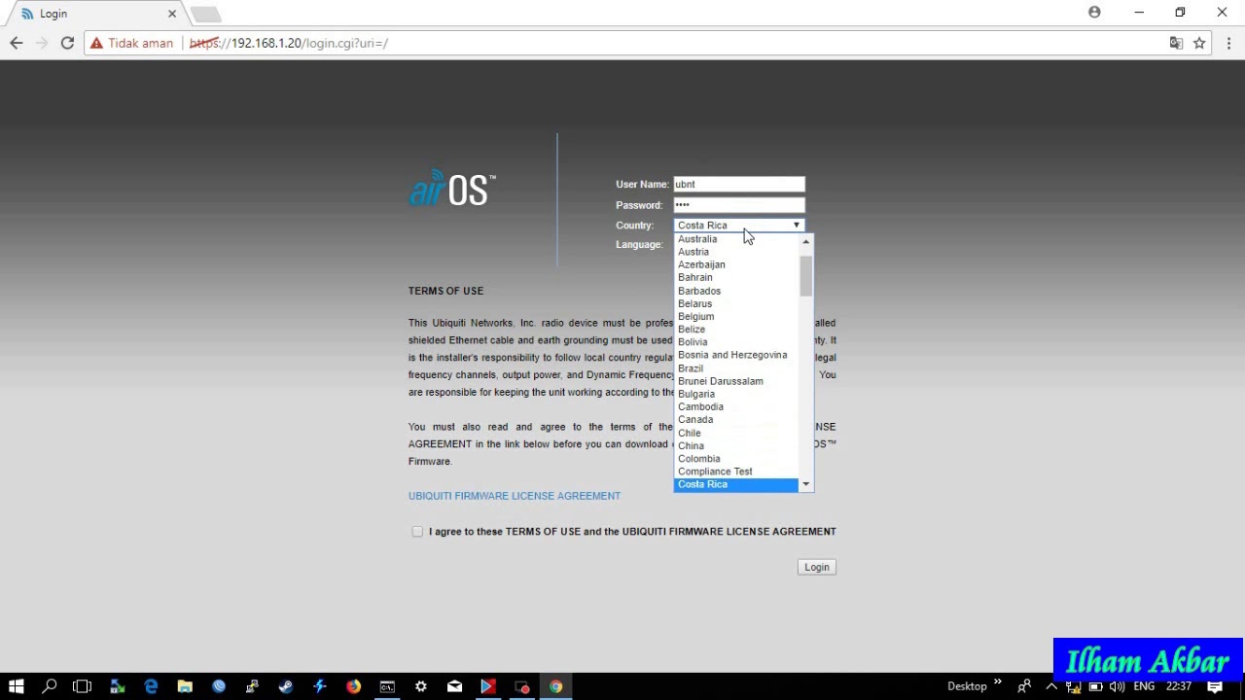The width and height of the screenshot is (1245, 700).
Task: Collapse the Country dropdown showing Costa Rica
Action: pyautogui.click(x=739, y=226)
